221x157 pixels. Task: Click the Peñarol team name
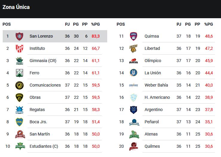[x=152, y=122]
